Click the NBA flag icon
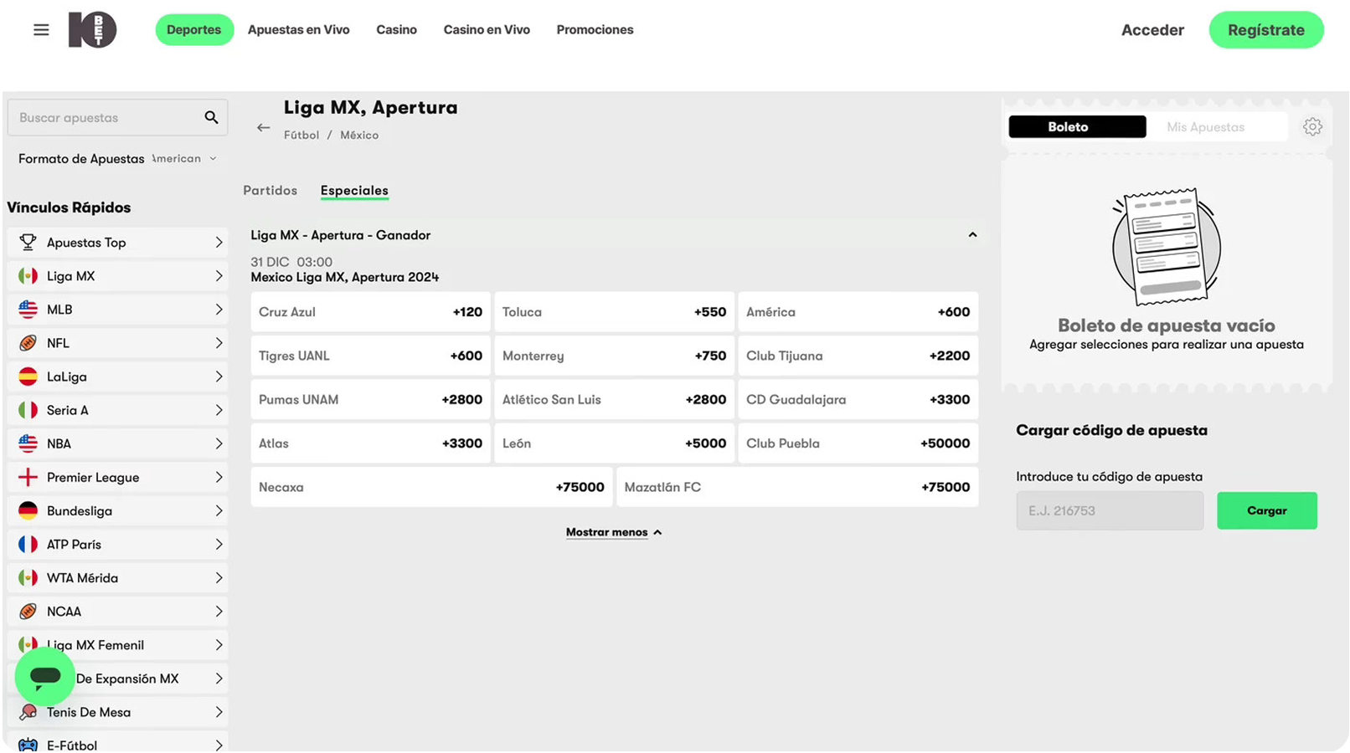1350x753 pixels. 28,443
